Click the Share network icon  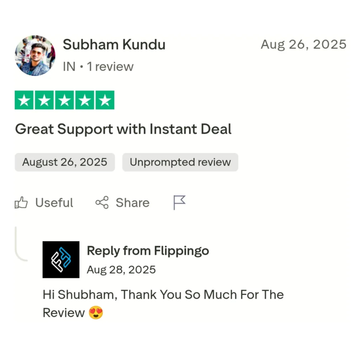point(102,203)
